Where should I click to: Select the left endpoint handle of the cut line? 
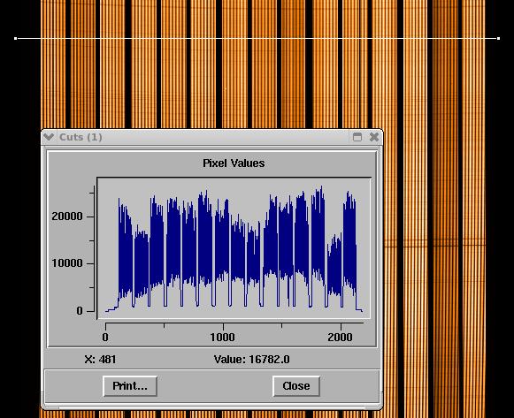15,39
